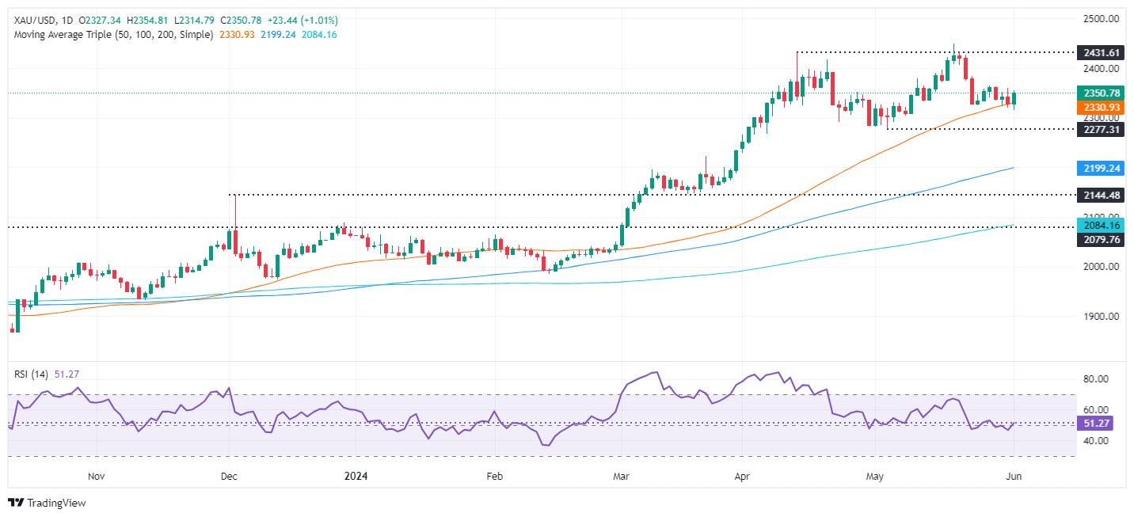Viewport: 1134px width, 517px height.
Task: Click the TradingView logo
Action: (47, 503)
